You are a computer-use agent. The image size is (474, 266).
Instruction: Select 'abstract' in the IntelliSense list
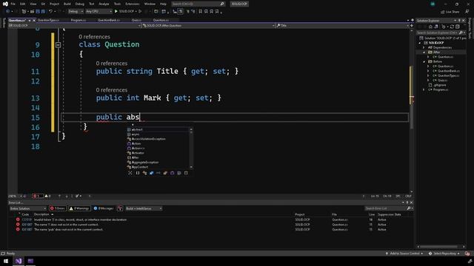(158, 130)
